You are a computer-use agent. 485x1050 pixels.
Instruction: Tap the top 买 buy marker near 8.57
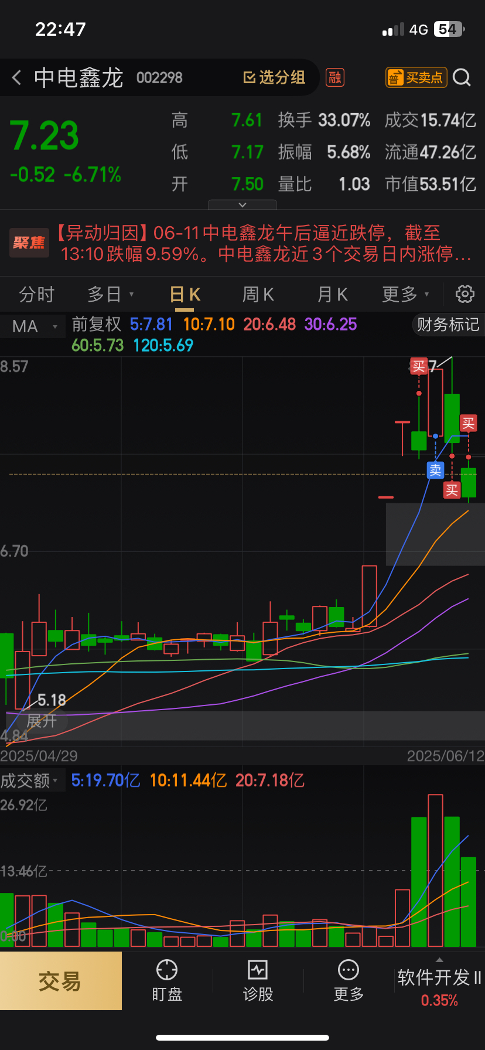pyautogui.click(x=418, y=367)
